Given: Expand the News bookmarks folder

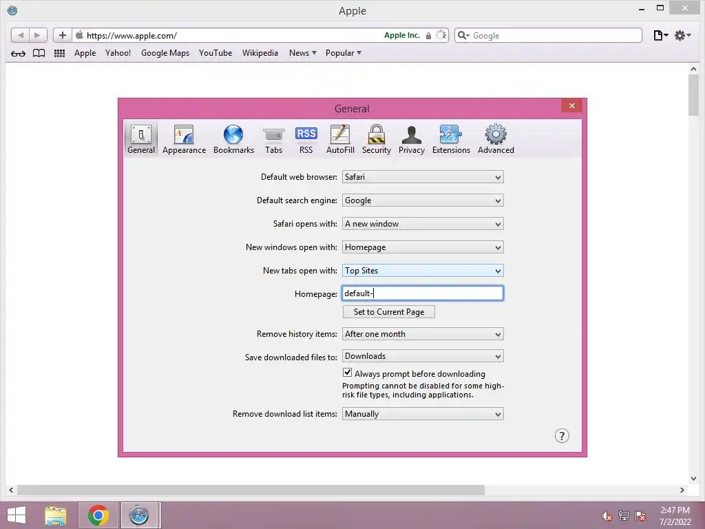Looking at the screenshot, I should click(303, 53).
